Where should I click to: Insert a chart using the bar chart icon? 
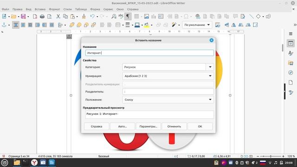[x=154, y=17]
